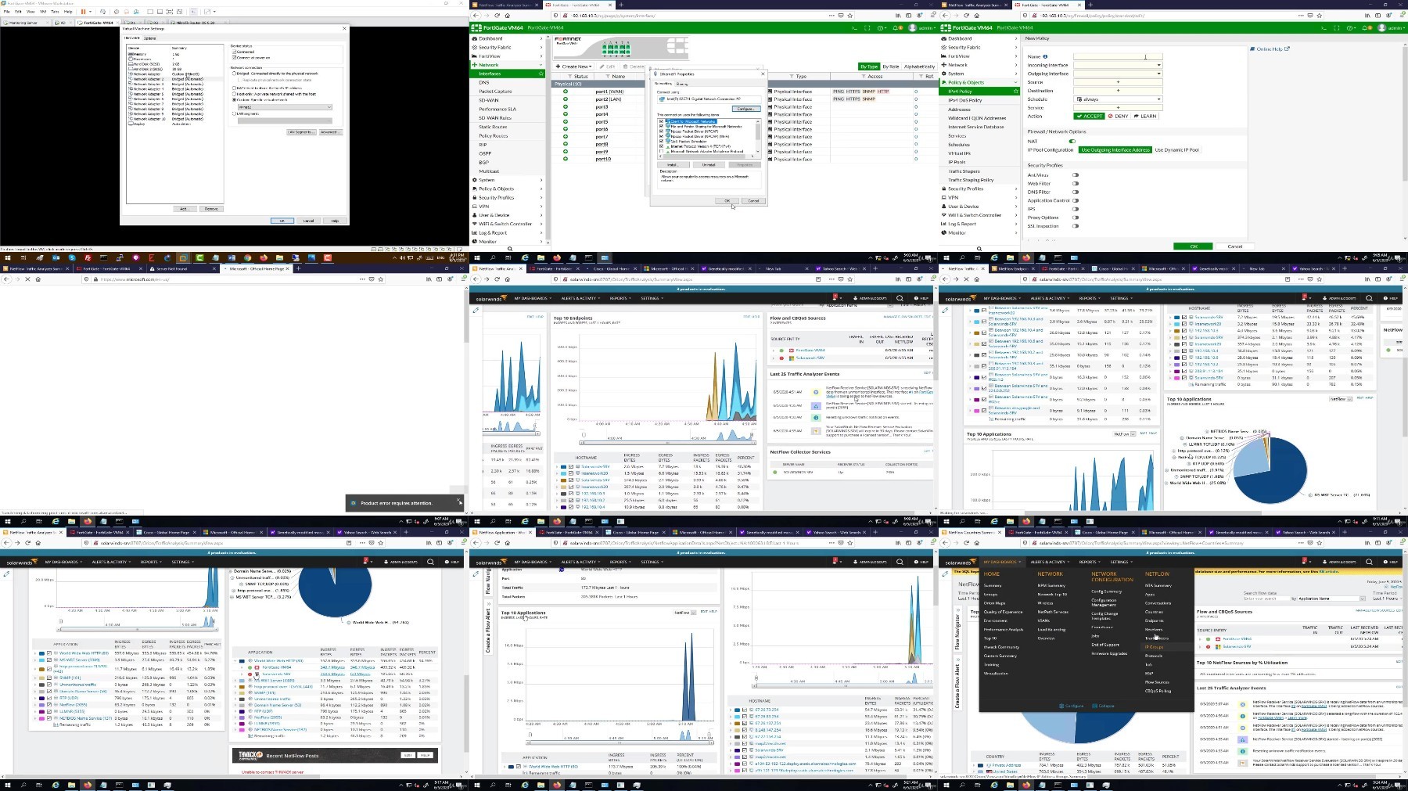This screenshot has width=1408, height=791.
Task: Open File Explorer taskbar icon below New Policy window
Action: click(x=1010, y=257)
